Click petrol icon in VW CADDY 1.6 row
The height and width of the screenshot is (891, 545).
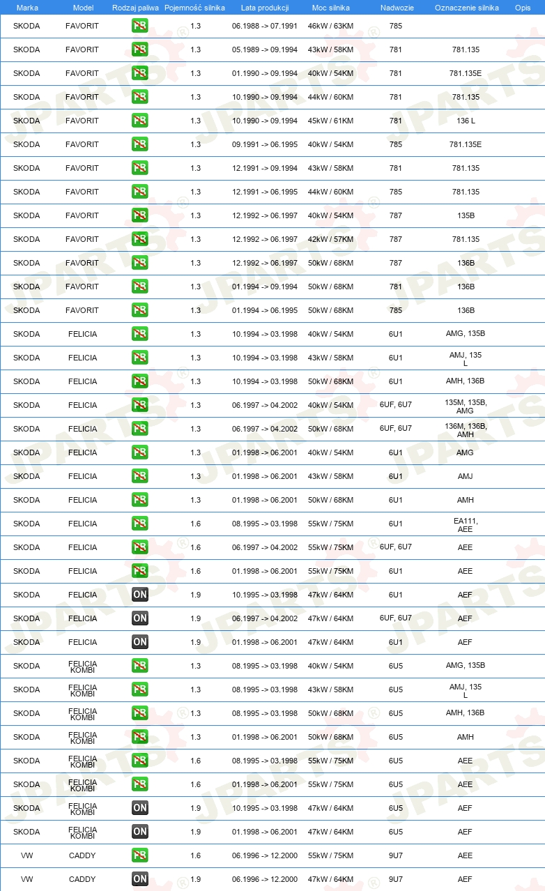pos(139,855)
